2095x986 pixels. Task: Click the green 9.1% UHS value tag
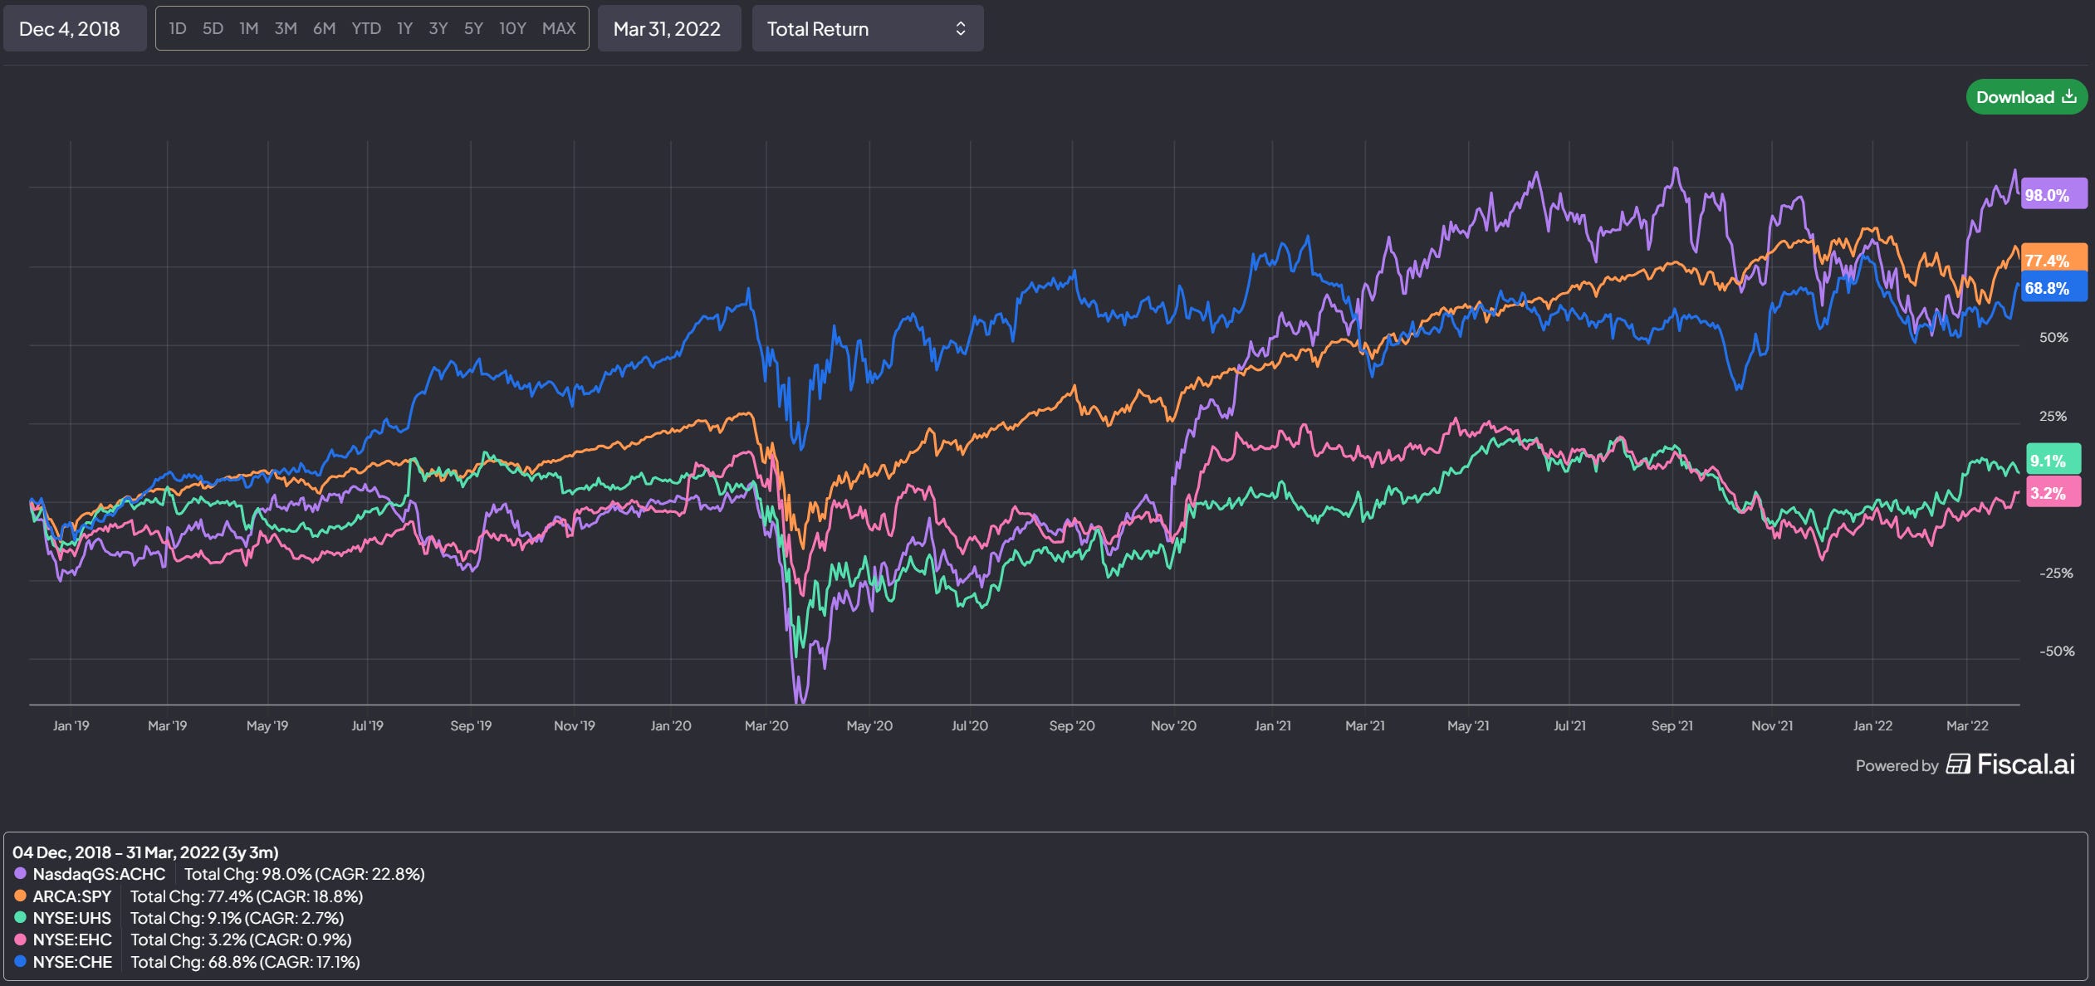(2053, 460)
